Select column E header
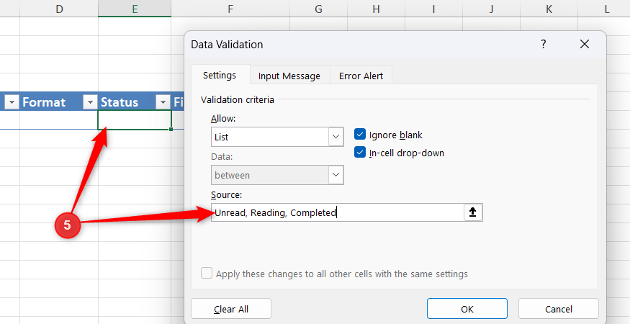The image size is (630, 324). tap(135, 9)
